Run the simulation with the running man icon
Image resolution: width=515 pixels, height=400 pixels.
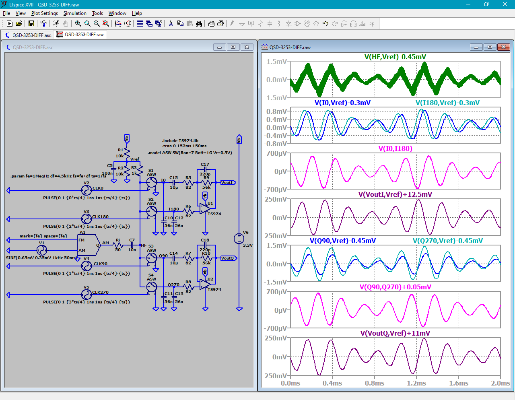[56, 24]
